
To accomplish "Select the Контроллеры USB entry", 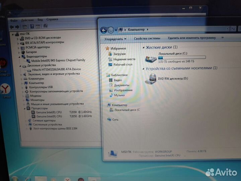I will tap(41, 87).
